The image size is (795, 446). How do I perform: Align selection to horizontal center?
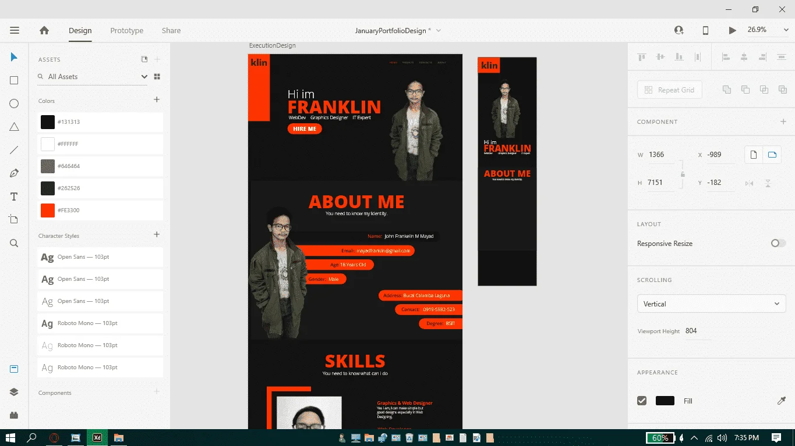(x=744, y=57)
